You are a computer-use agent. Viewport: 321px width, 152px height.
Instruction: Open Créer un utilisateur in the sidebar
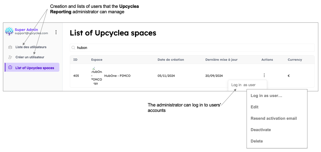pos(30,57)
